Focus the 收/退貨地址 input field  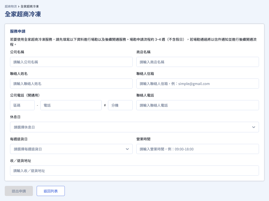tap(134, 171)
